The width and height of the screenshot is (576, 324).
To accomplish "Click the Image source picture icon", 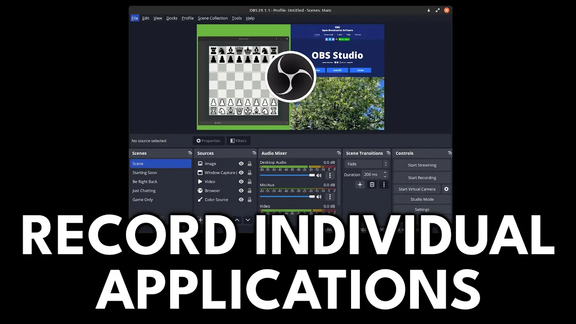I will [x=200, y=164].
